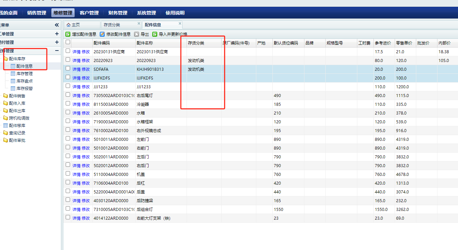Close the 存货分类 tab

point(139,24)
